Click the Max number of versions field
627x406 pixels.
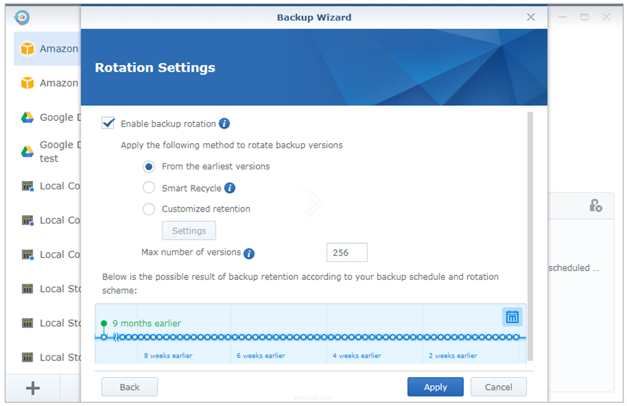[x=347, y=253]
